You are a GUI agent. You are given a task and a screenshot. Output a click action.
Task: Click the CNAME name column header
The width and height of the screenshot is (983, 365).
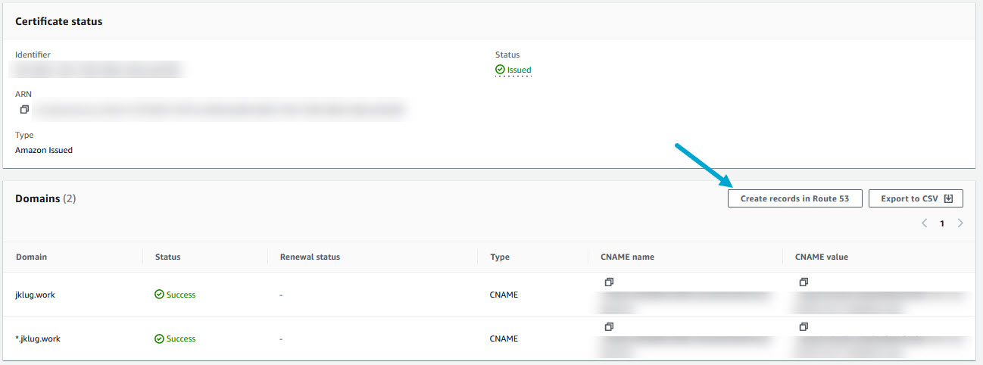click(x=627, y=257)
